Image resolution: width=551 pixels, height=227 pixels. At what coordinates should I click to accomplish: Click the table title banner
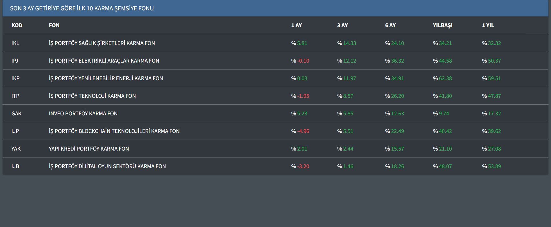tap(82, 8)
